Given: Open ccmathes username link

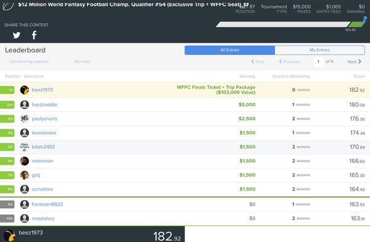Looking at the screenshot, I should point(42,189).
